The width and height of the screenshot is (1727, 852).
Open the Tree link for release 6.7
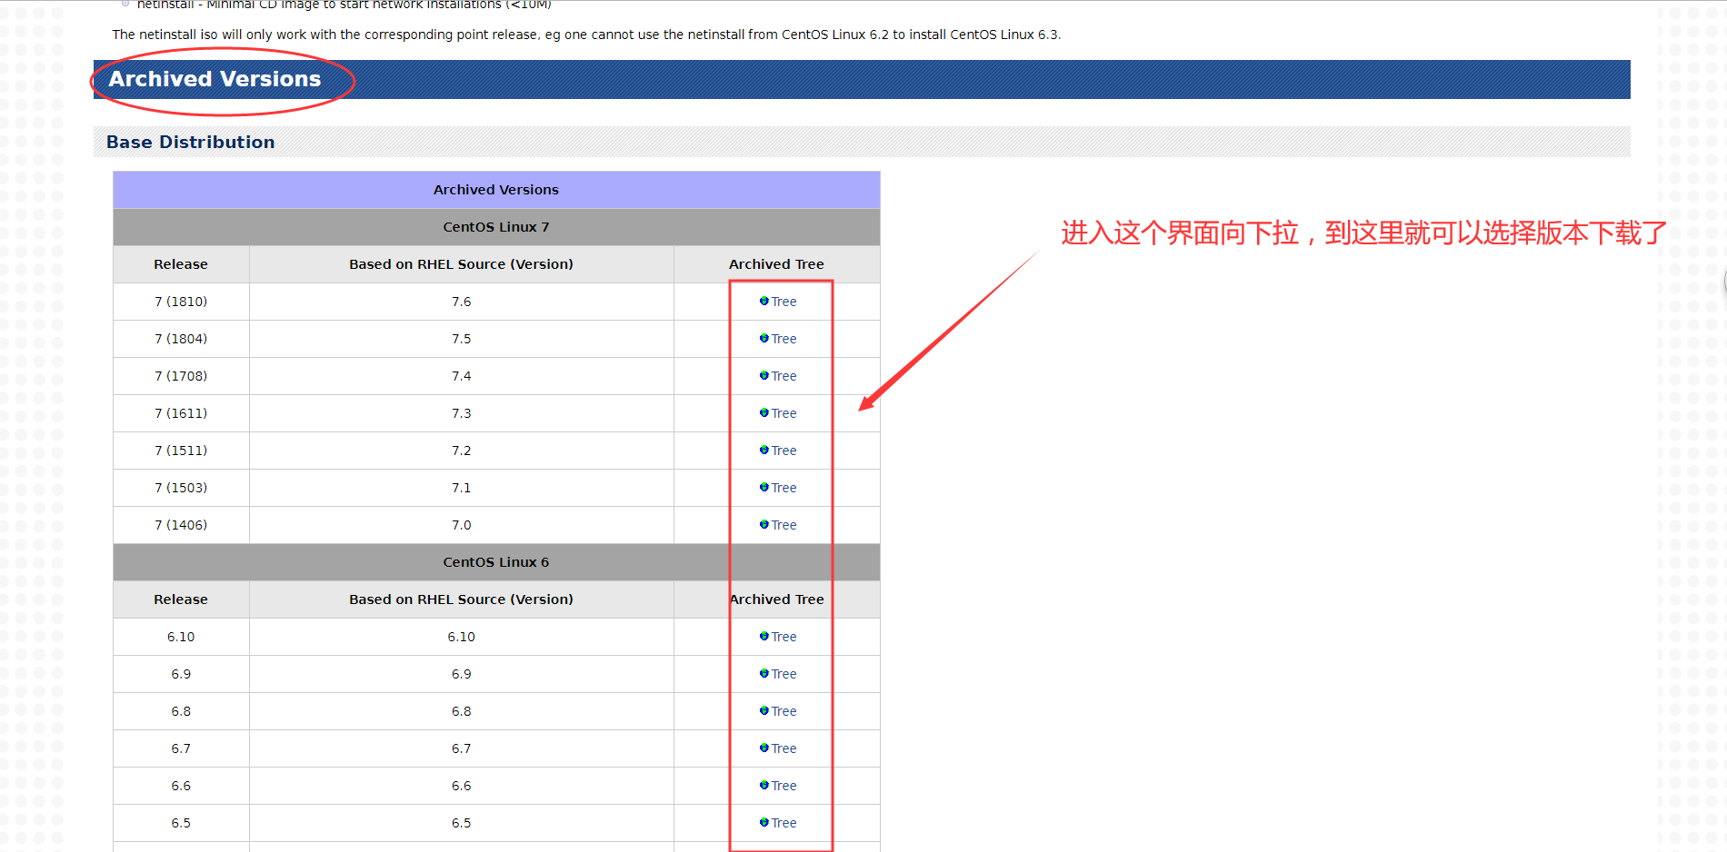(784, 748)
